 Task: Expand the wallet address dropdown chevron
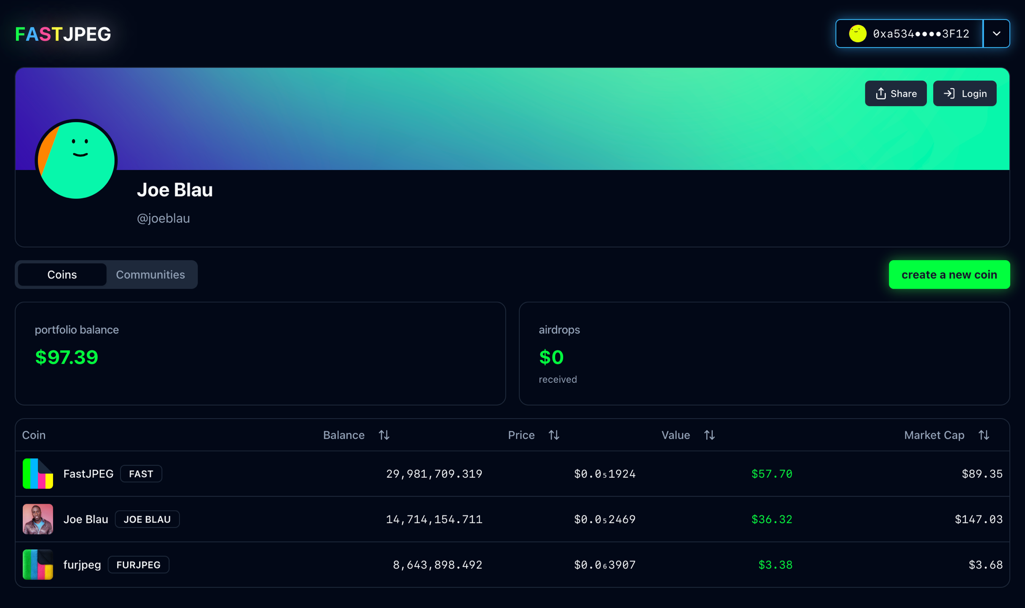(996, 34)
